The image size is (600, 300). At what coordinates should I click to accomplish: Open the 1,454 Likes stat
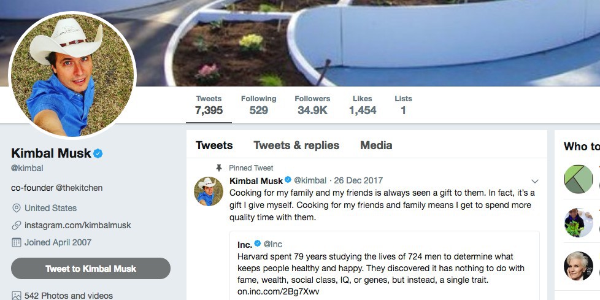(363, 105)
